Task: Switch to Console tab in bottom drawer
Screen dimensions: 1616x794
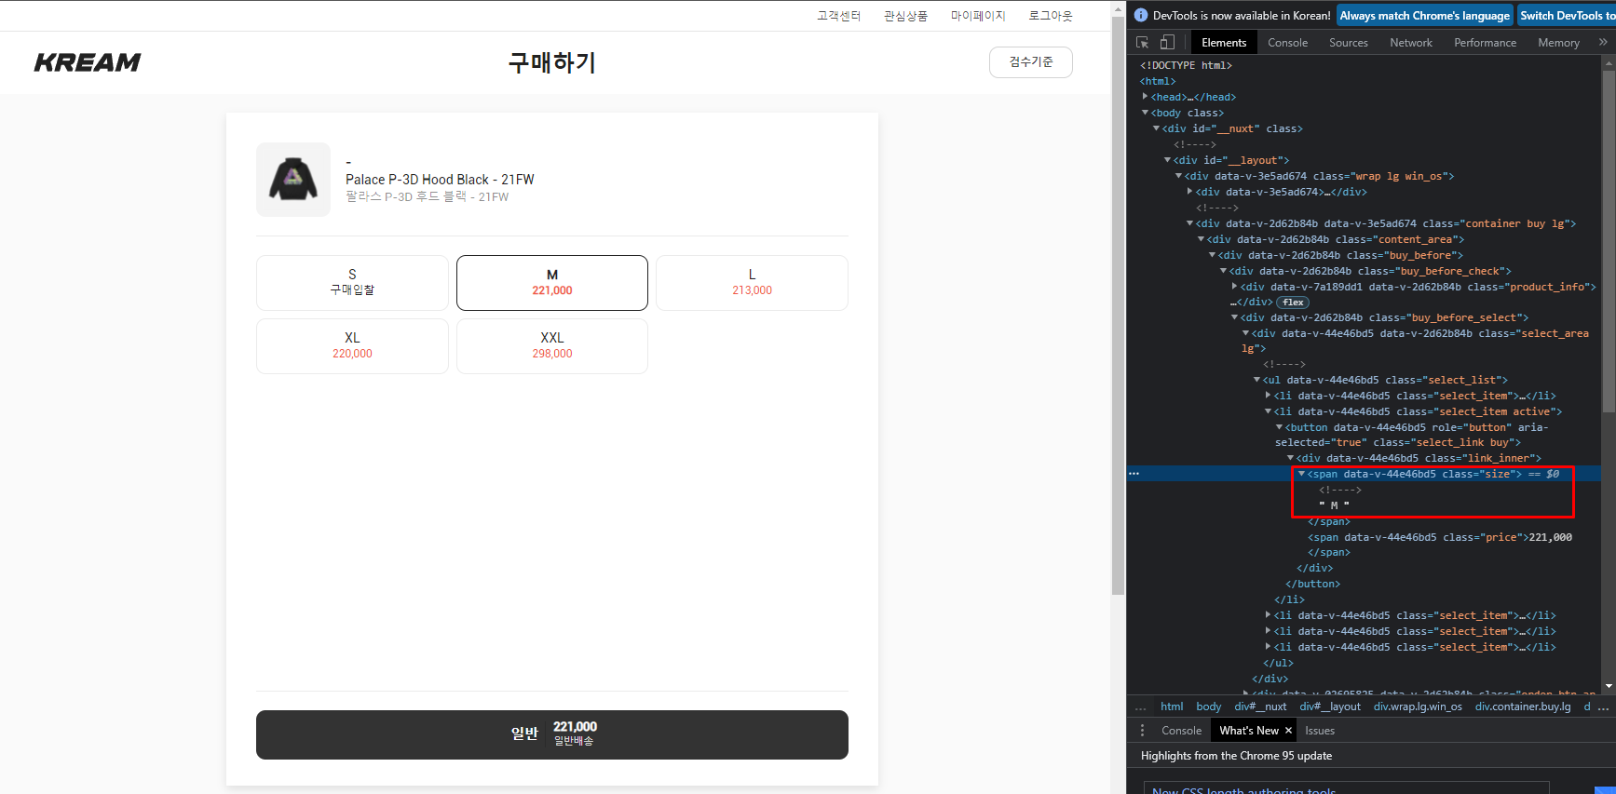Action: (x=1182, y=731)
